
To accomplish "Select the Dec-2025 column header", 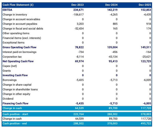I will coord(145,5).
